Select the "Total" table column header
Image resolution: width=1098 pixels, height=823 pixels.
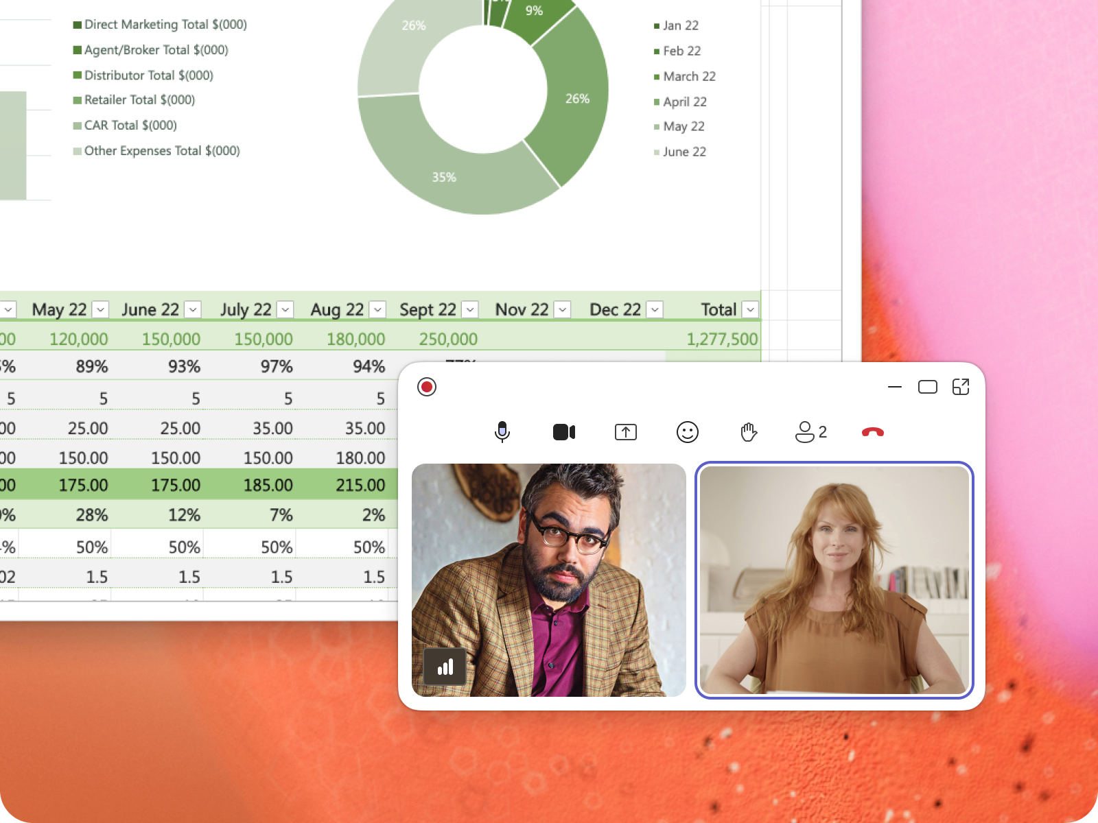pyautogui.click(x=719, y=310)
